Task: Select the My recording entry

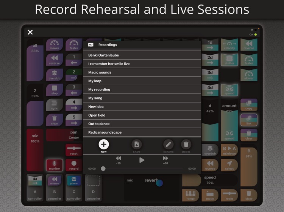Action: pos(142,89)
